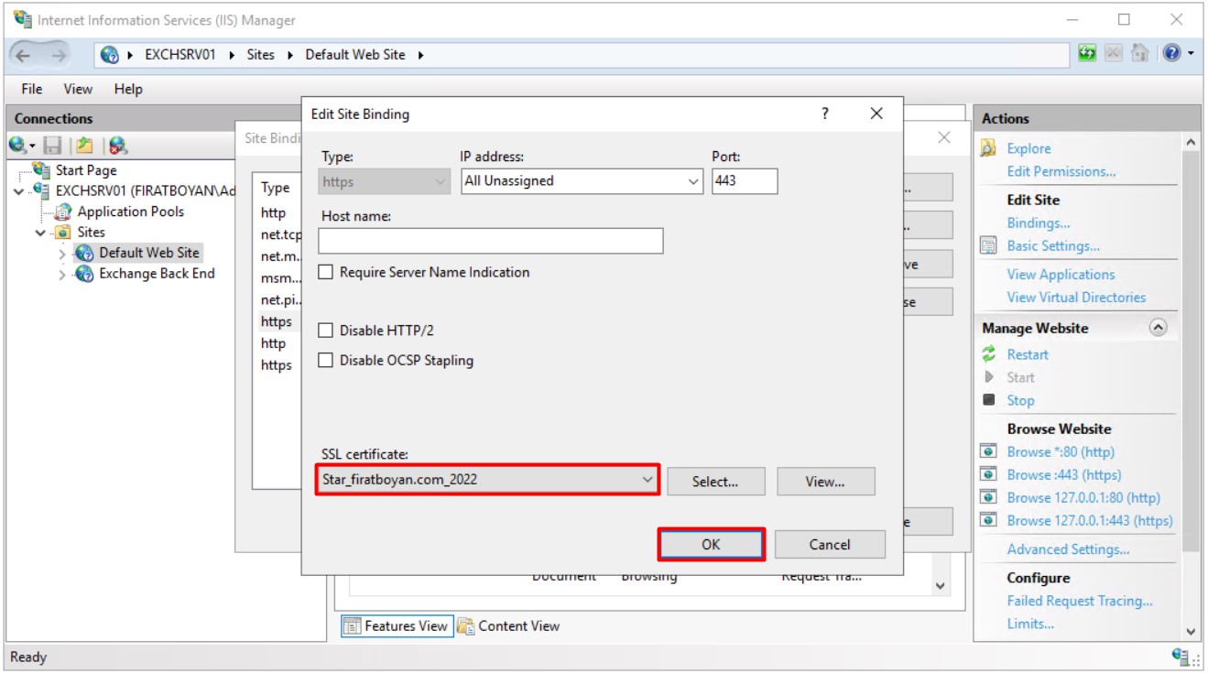
Task: Open the SSL certificate dropdown
Action: point(648,479)
